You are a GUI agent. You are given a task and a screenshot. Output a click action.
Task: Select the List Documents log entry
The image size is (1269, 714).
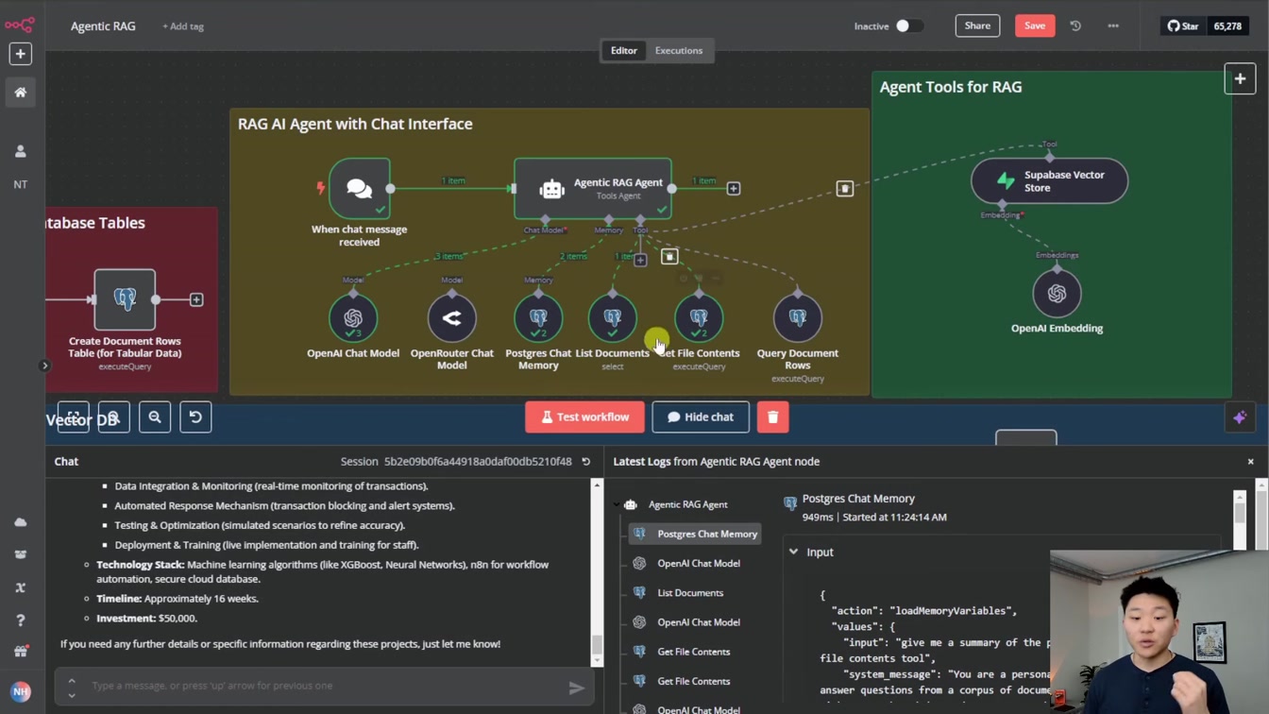tap(690, 593)
